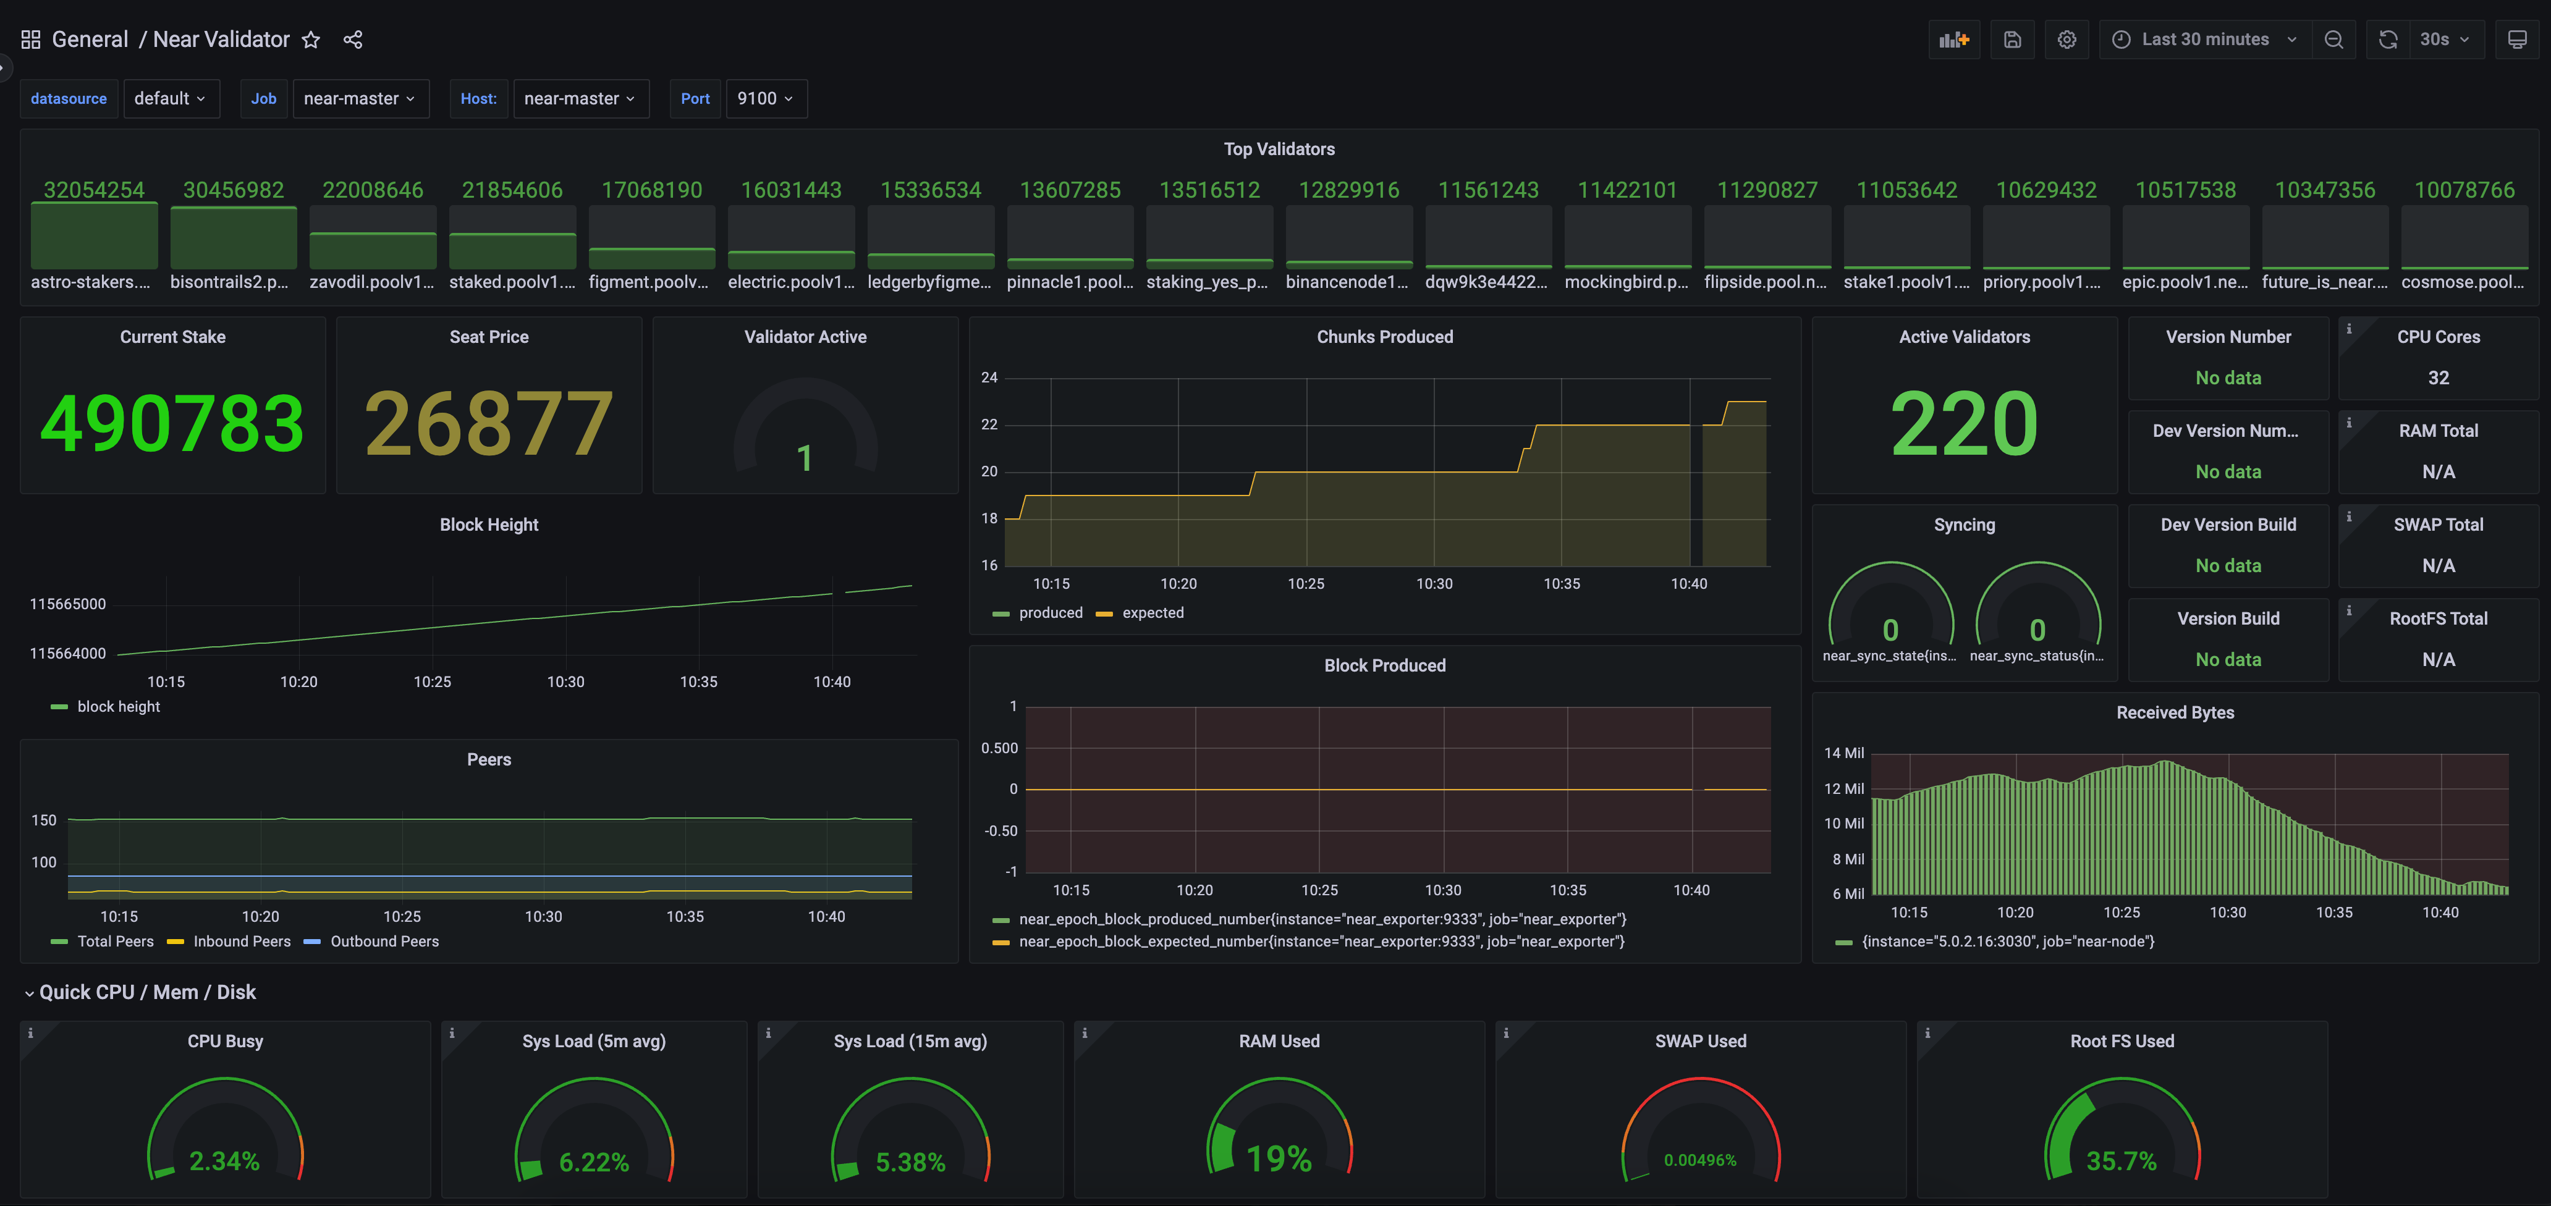2551x1206 pixels.
Task: Cycle view mode with monitor icon
Action: 2516,40
